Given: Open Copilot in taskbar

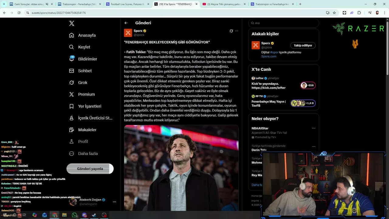Looking at the screenshot, I should [35, 215].
